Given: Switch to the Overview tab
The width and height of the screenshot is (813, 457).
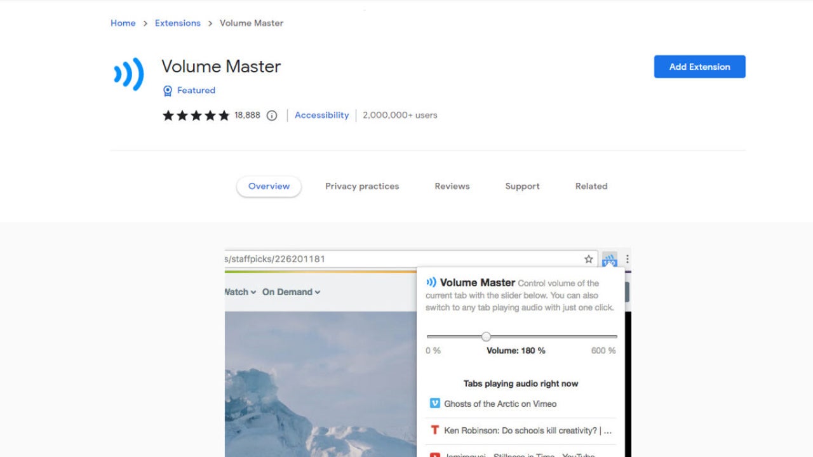Looking at the screenshot, I should [x=269, y=186].
